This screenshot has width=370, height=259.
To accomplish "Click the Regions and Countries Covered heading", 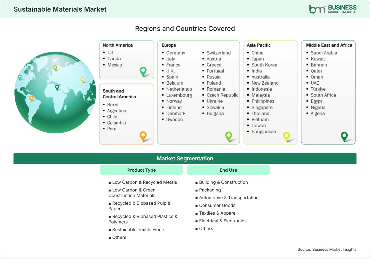I will [185, 29].
